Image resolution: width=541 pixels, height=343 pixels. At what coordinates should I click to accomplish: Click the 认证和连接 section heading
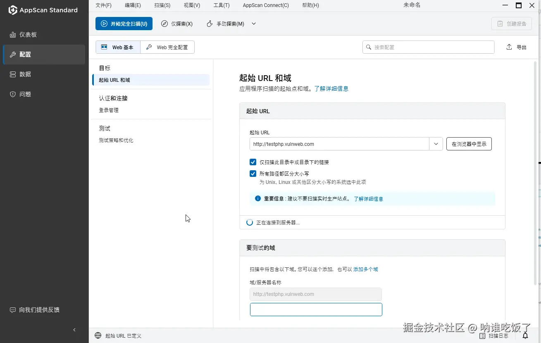click(x=113, y=98)
